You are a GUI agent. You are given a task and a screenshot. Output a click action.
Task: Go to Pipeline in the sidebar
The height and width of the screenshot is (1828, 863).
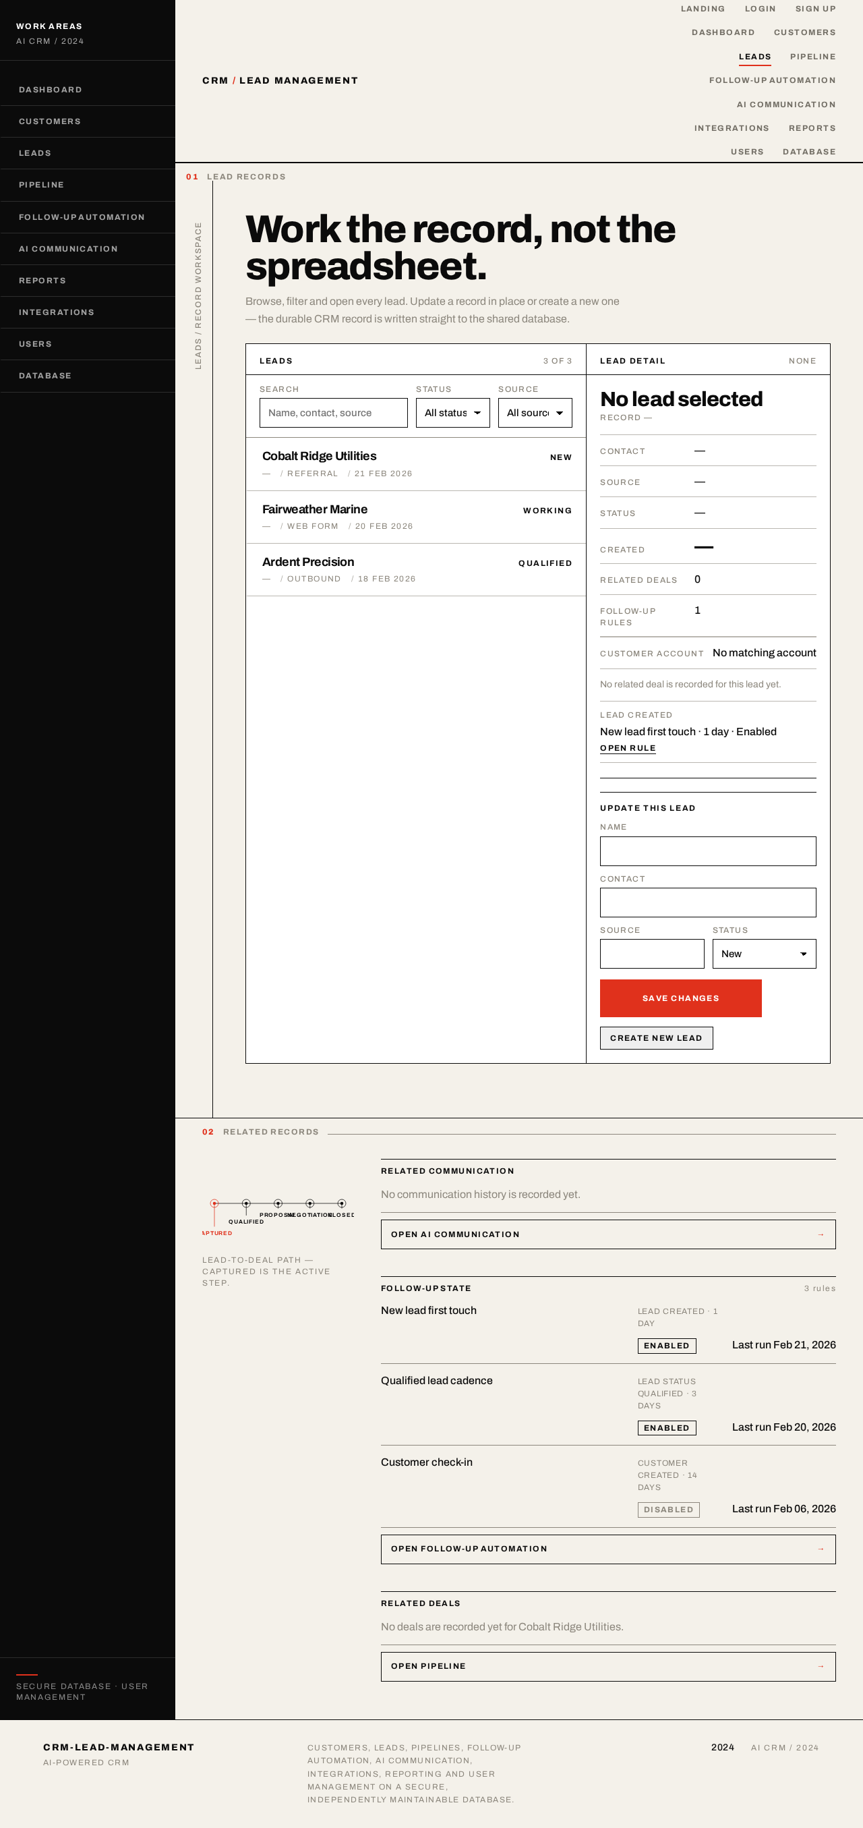click(x=87, y=185)
